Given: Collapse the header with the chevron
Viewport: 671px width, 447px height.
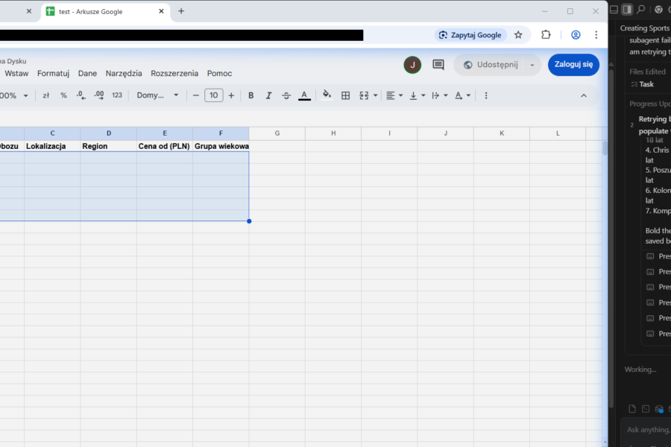Looking at the screenshot, I should 583,95.
